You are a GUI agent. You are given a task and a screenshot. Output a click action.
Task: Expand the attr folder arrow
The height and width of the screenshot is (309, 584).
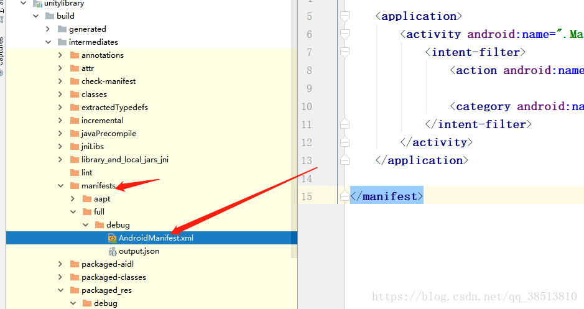pyautogui.click(x=60, y=68)
